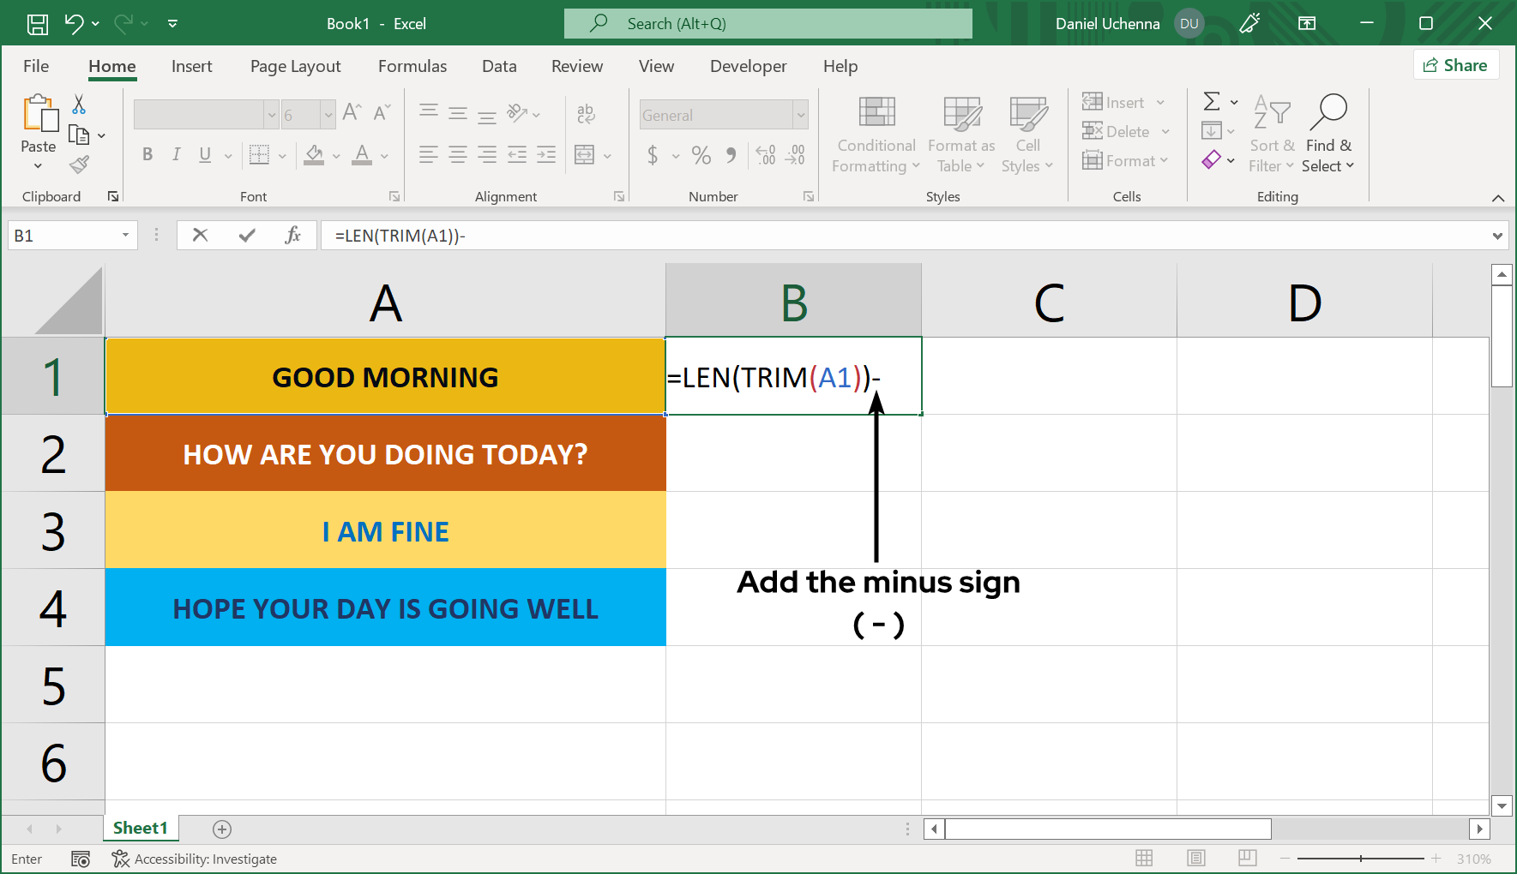
Task: Click the AutoSum sigma icon
Action: 1211,102
